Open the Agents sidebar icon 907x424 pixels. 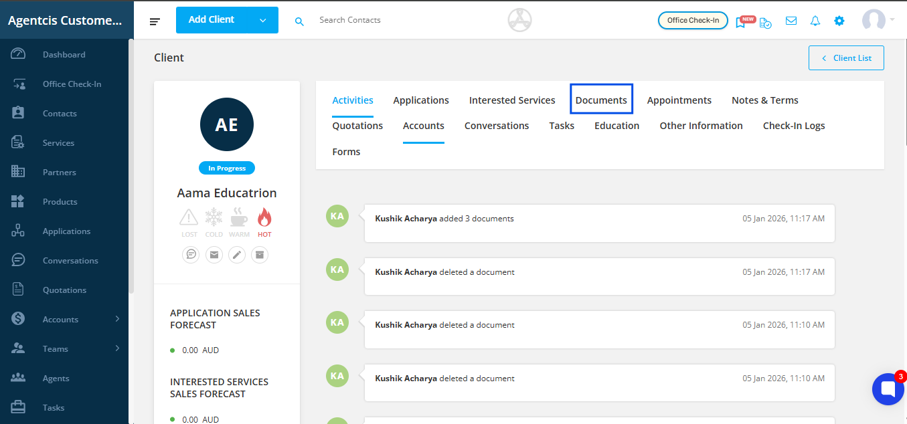pos(18,378)
